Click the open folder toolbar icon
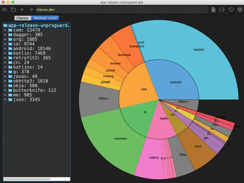The width and height of the screenshot is (244, 183). 13,10
